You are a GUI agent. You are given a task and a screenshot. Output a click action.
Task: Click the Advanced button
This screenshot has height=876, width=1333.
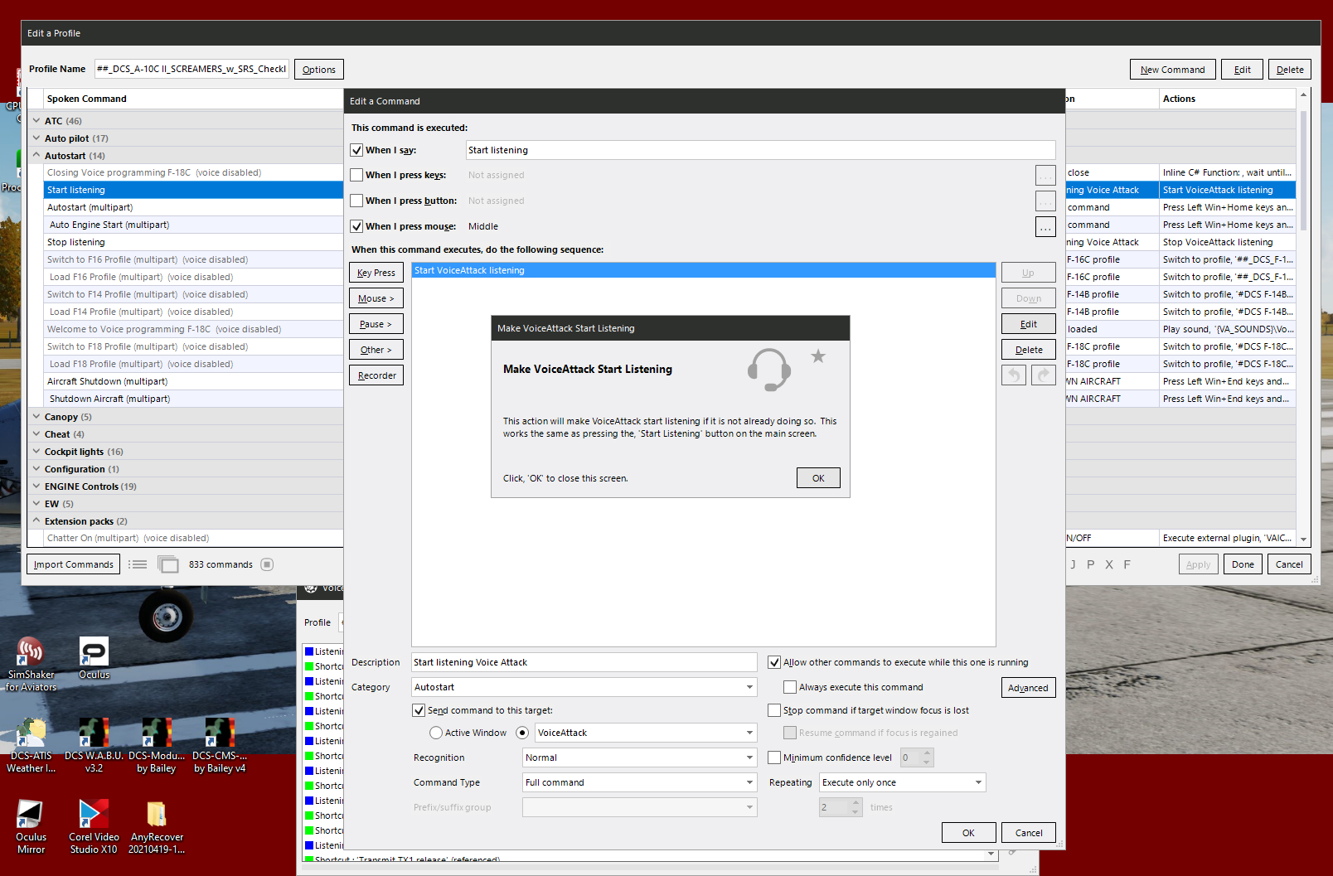[1028, 688]
